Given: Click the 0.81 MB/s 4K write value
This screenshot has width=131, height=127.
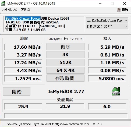Looking at the screenshot, I should 107,55.
